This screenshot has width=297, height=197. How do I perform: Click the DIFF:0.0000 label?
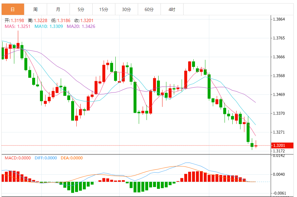point(46,158)
